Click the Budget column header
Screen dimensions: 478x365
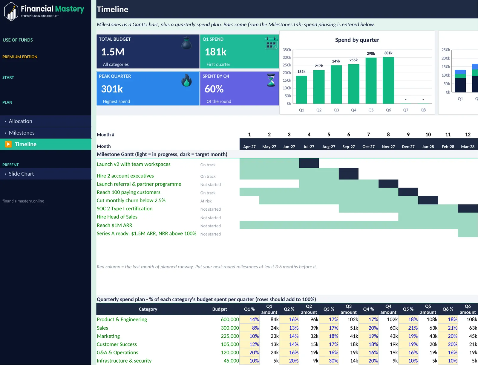(x=220, y=309)
